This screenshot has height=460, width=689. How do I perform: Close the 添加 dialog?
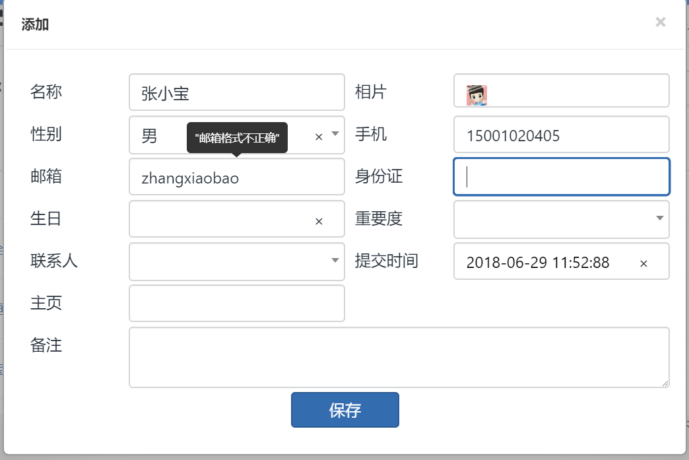coord(660,22)
